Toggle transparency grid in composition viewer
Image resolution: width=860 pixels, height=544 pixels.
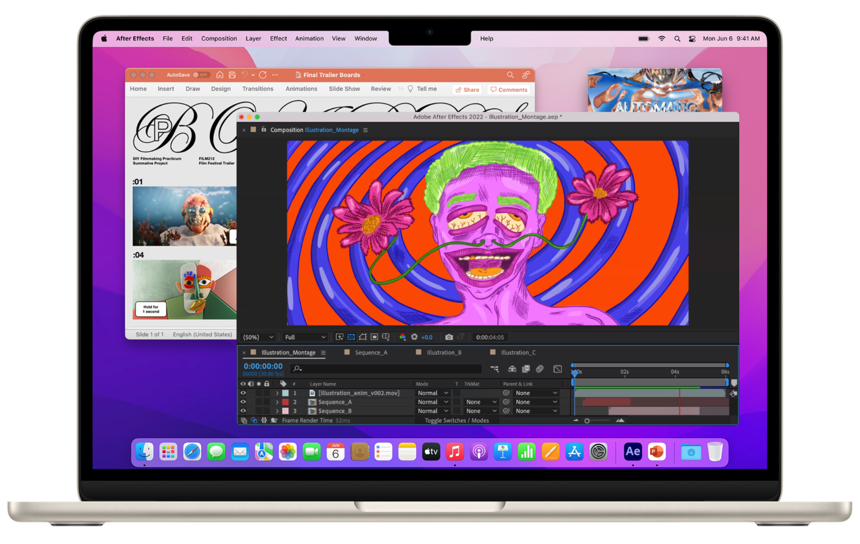(x=351, y=337)
